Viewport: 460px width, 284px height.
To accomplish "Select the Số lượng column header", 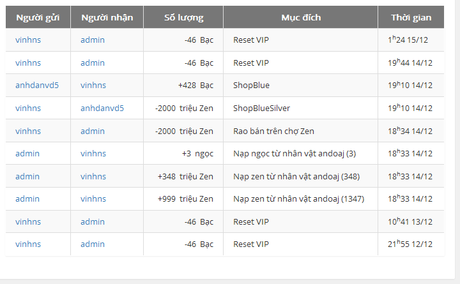I will tap(183, 18).
